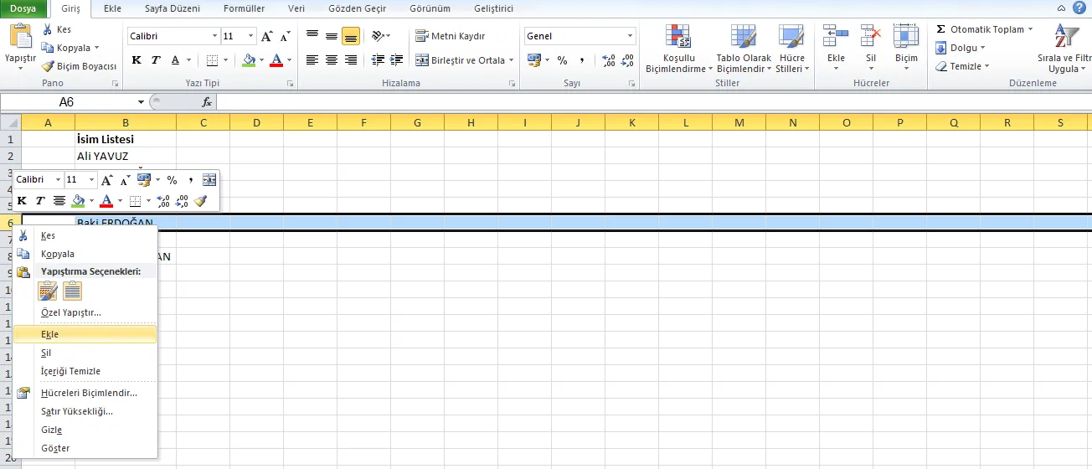
Task: Click the Temizle button in Düzenleme group
Action: 963,66
